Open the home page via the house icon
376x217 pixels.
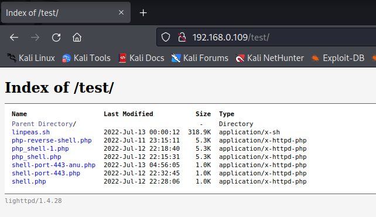click(x=77, y=38)
